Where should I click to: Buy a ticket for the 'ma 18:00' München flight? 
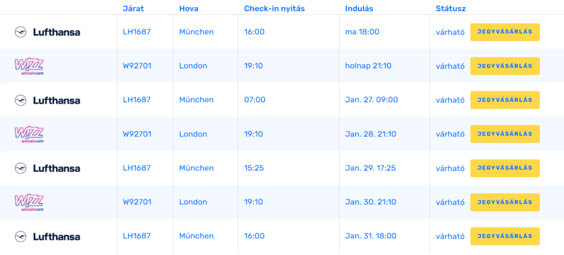505,32
